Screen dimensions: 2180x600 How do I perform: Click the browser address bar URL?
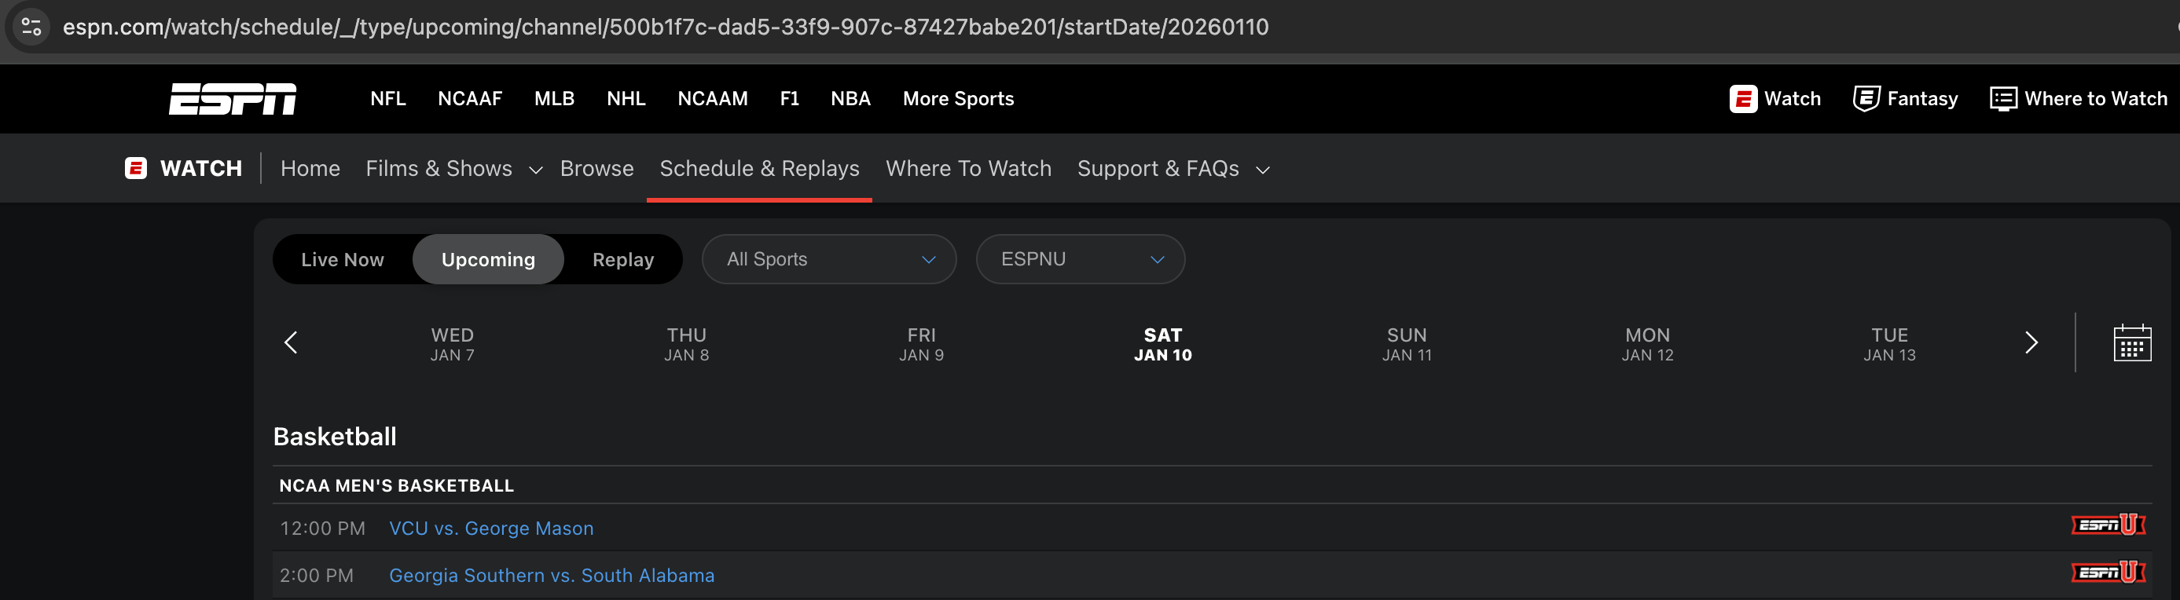tap(665, 27)
